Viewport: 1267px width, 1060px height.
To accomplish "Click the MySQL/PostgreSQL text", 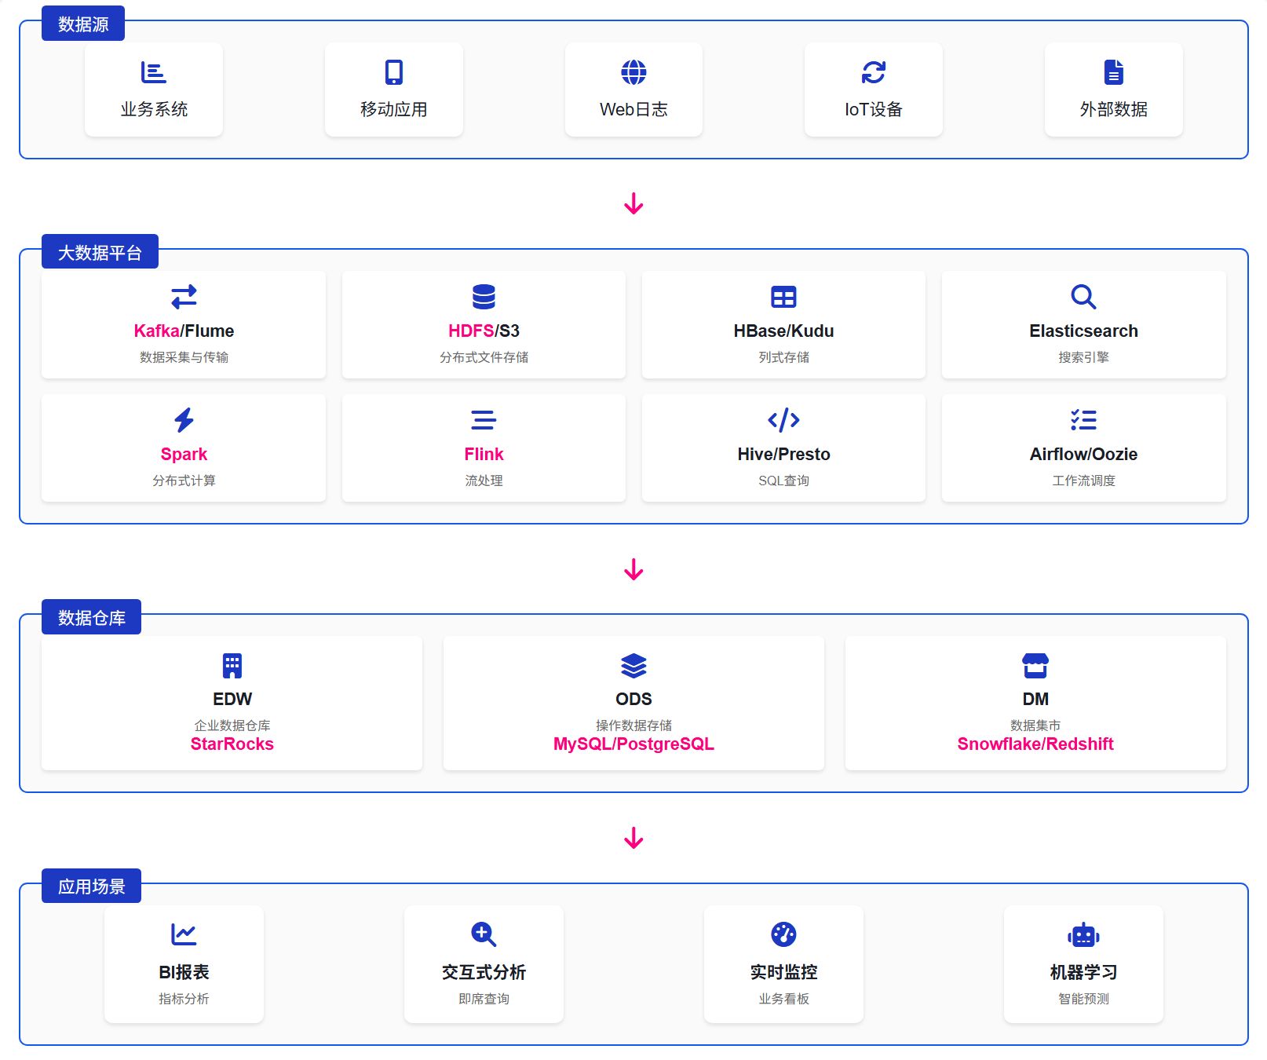I will coord(633,744).
